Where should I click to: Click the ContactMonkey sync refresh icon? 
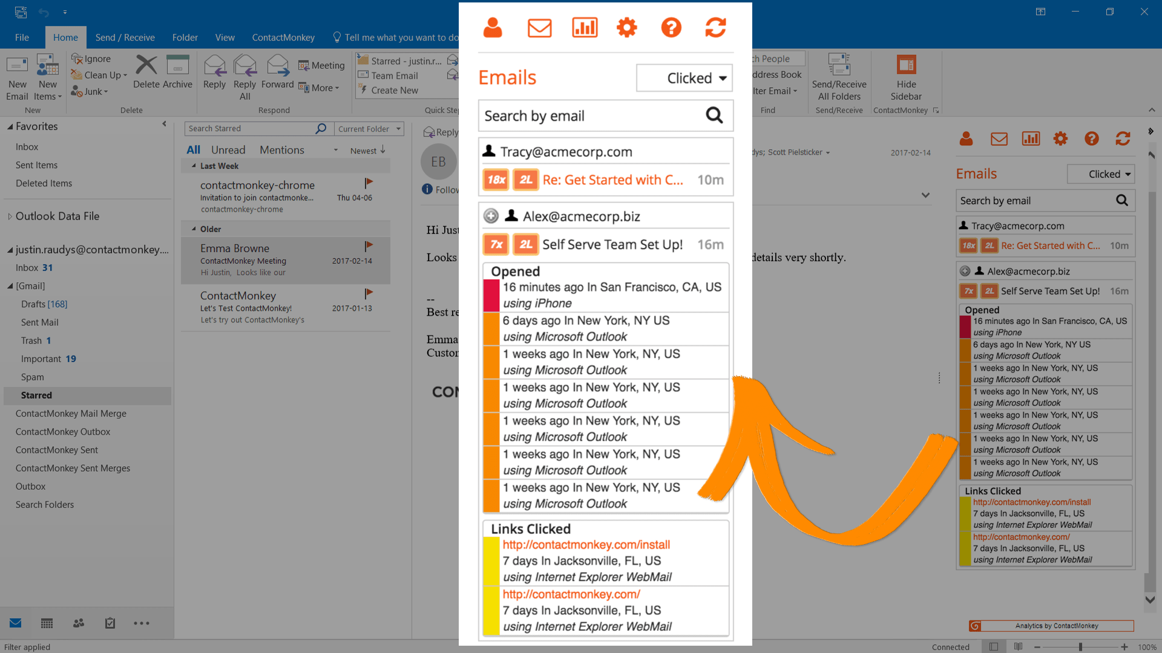click(x=715, y=27)
